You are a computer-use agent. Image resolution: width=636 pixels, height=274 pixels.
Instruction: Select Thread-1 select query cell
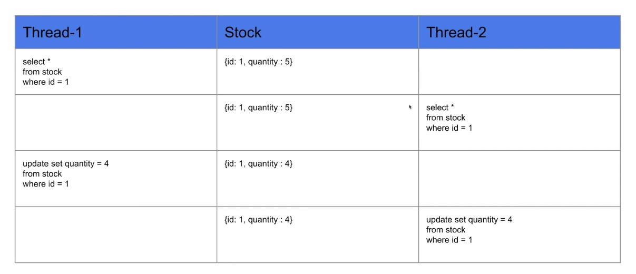point(116,72)
